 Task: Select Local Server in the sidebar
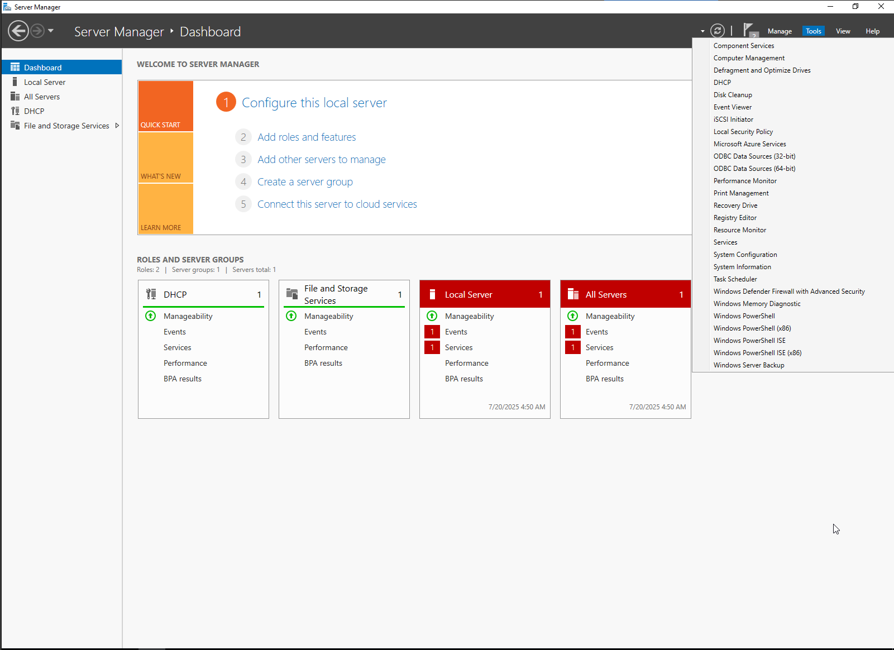(45, 82)
